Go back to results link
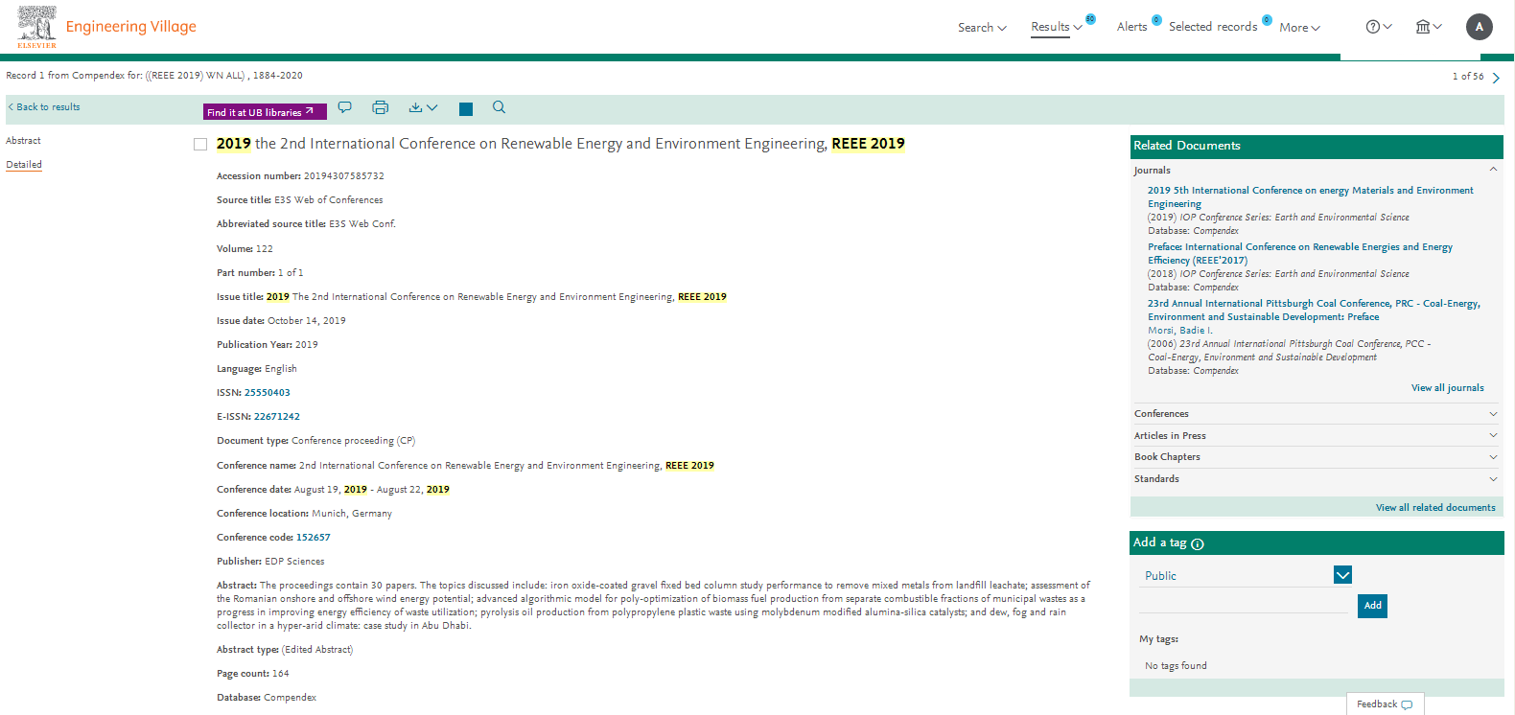This screenshot has width=1515, height=715. point(44,107)
